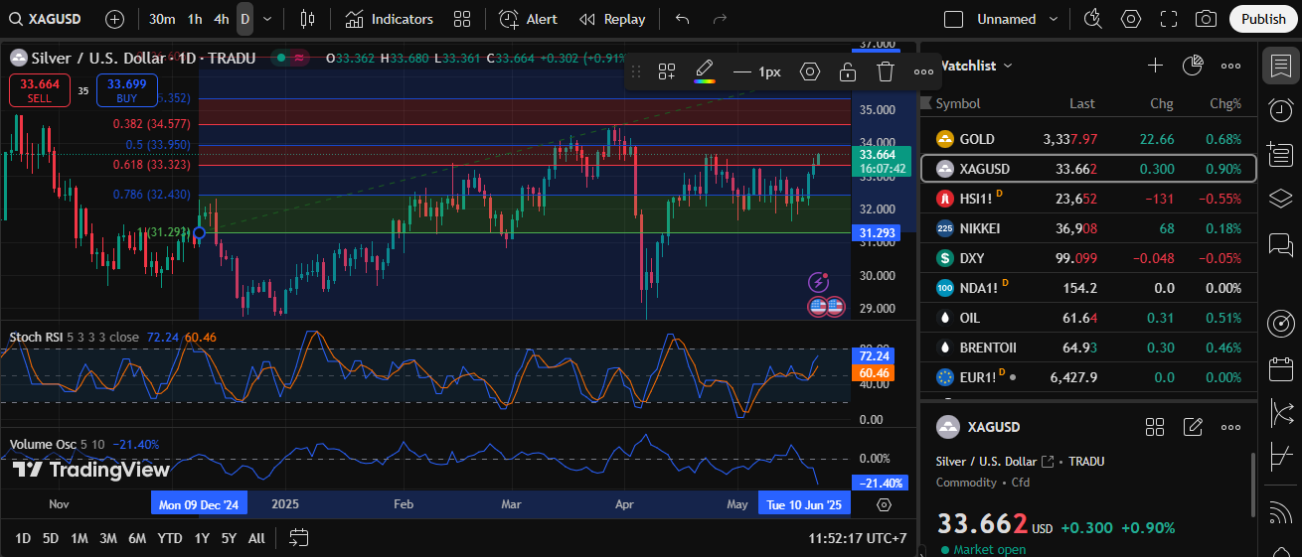1302x557 pixels.
Task: Add symbol to watchlist with plus icon
Action: pos(1155,66)
